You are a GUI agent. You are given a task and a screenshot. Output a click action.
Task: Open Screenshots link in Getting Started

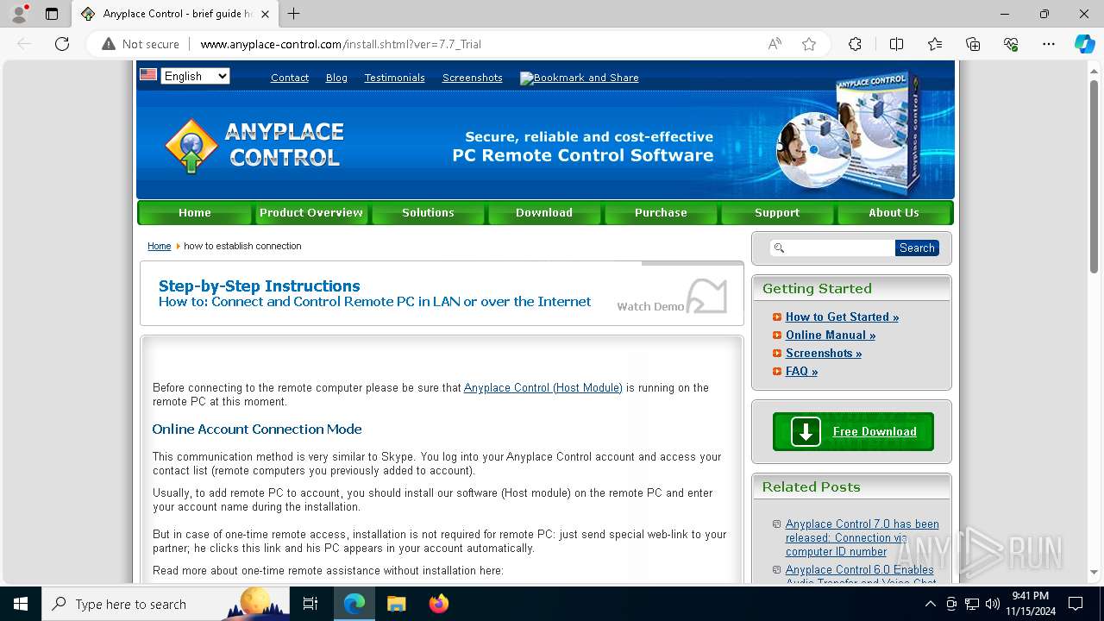tap(824, 353)
